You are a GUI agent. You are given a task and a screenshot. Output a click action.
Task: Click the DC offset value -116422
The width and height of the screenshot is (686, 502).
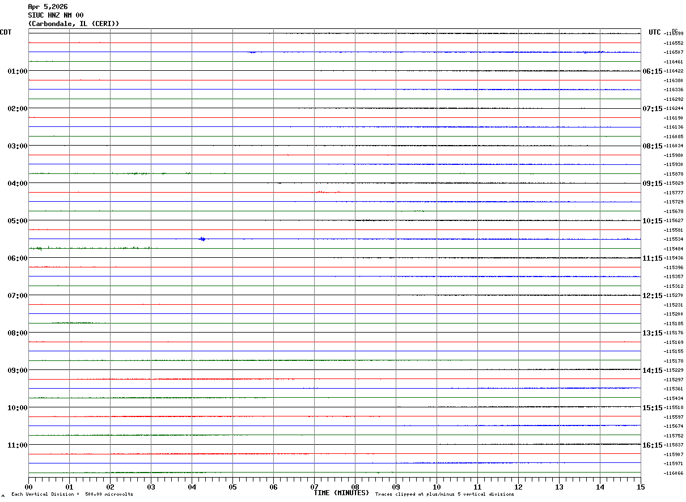pyautogui.click(x=674, y=71)
